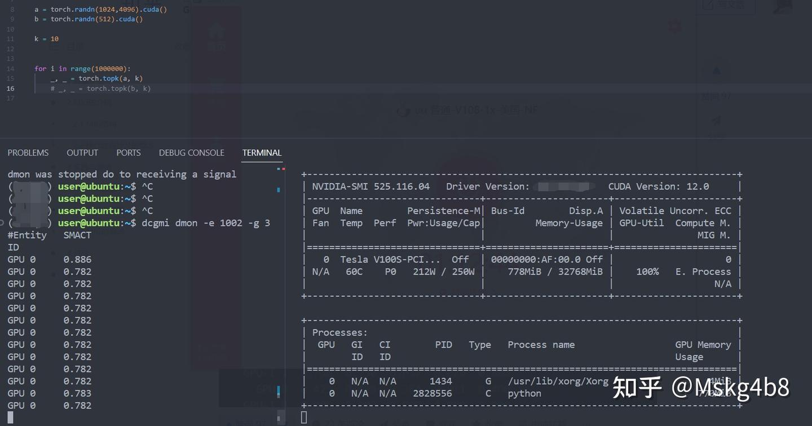Click the 'k = 10' assignment

(46, 39)
